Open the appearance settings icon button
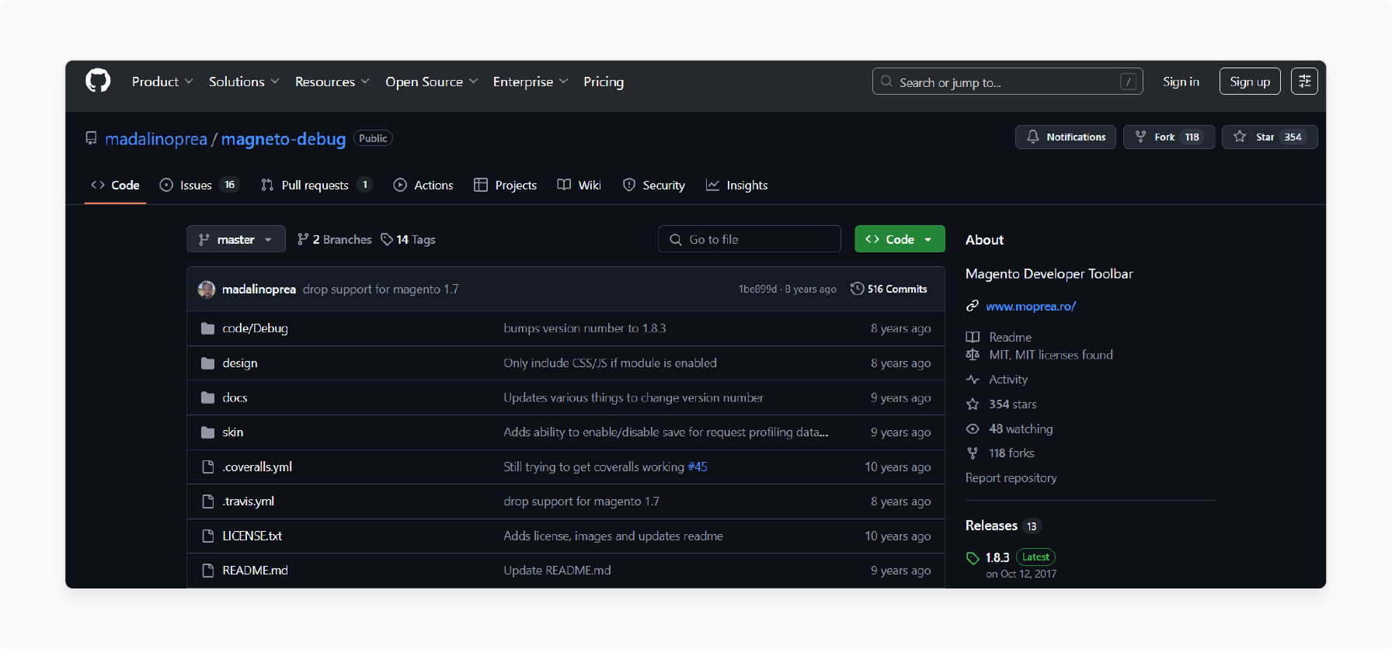Viewport: 1392px width, 649px height. (1304, 82)
